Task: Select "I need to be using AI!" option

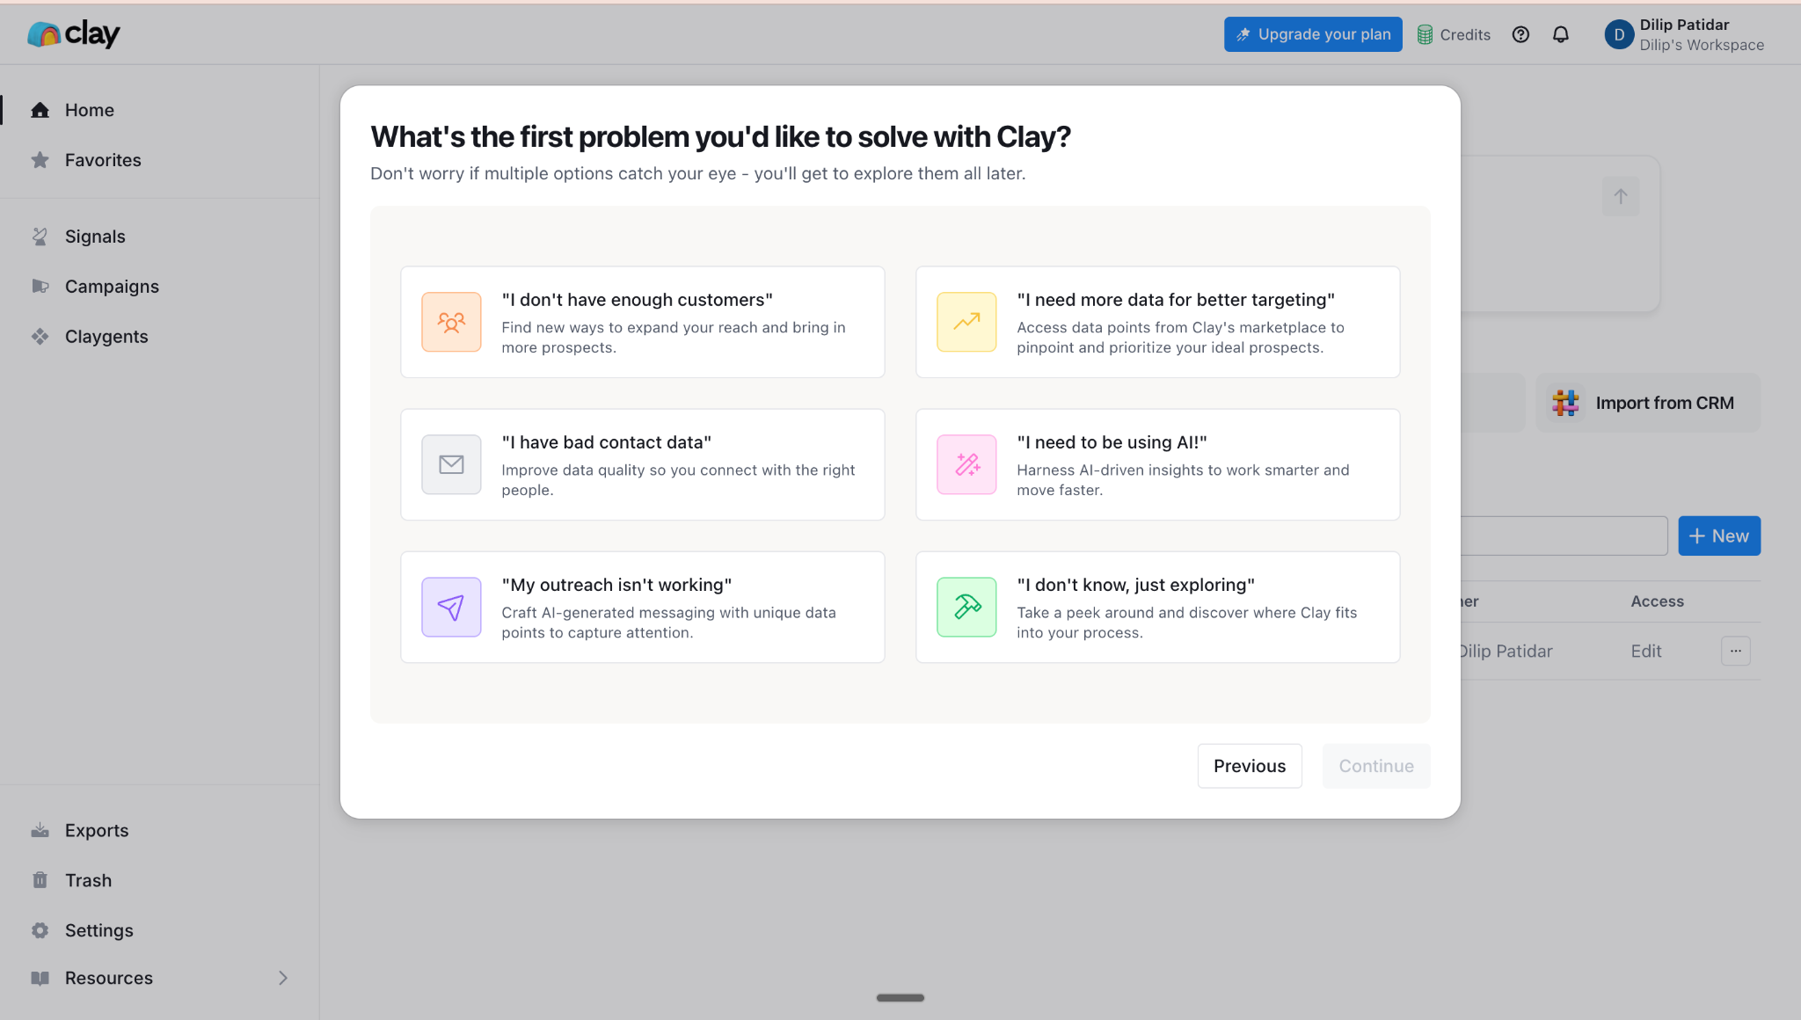Action: click(x=1157, y=464)
